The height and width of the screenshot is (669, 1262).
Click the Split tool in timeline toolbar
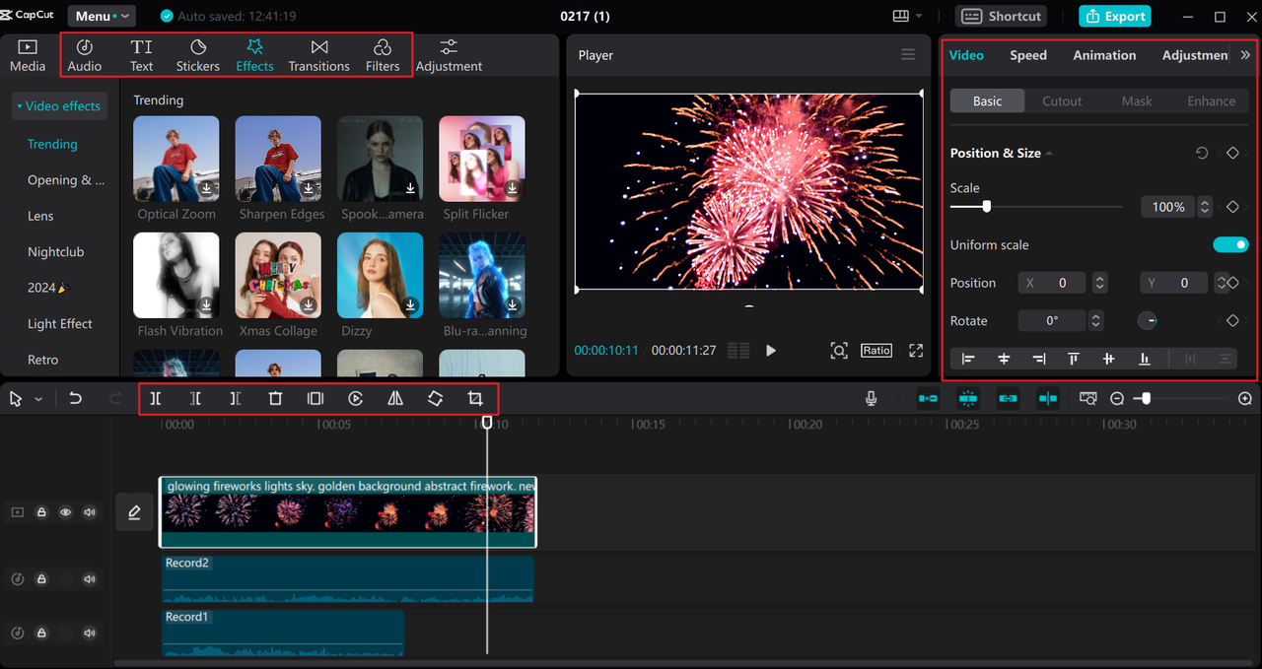tap(156, 399)
